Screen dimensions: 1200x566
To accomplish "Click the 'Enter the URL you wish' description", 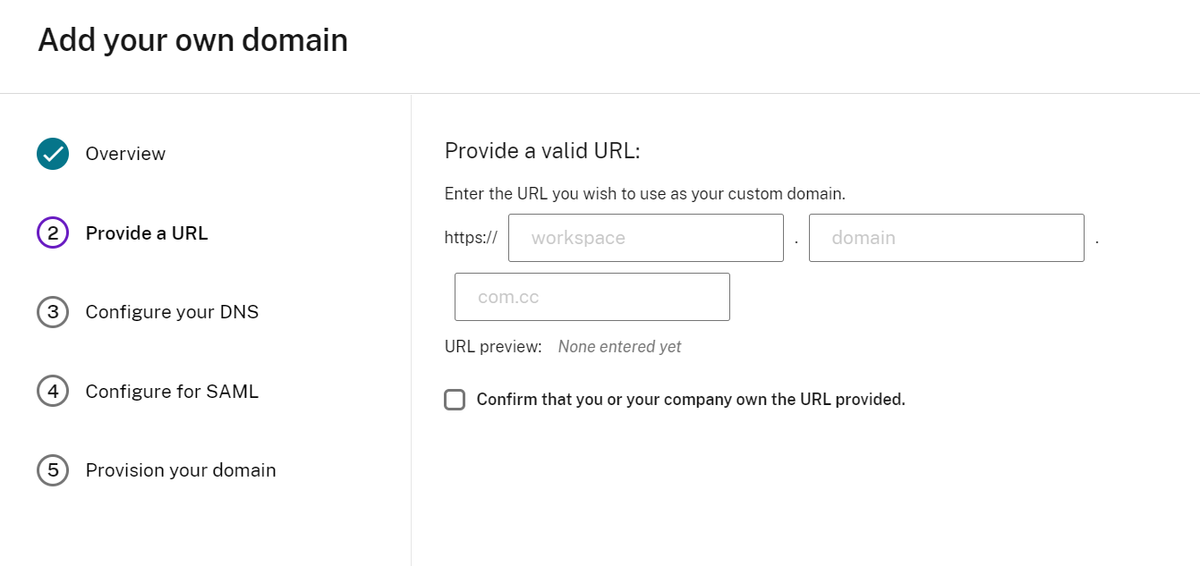I will point(645,193).
